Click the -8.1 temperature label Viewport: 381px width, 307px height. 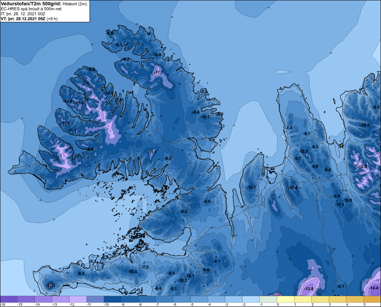pyautogui.click(x=307, y=133)
